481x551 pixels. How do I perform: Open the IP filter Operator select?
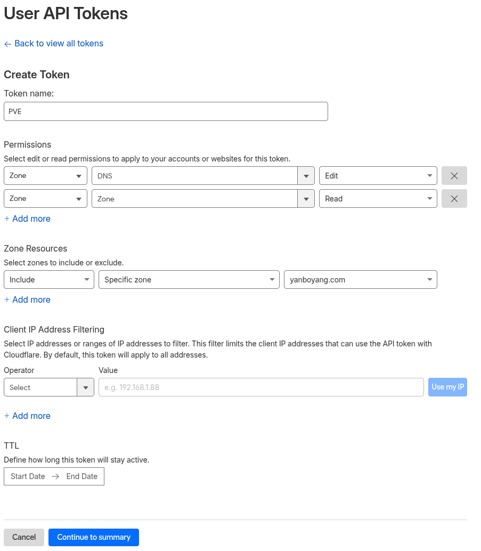tap(48, 387)
